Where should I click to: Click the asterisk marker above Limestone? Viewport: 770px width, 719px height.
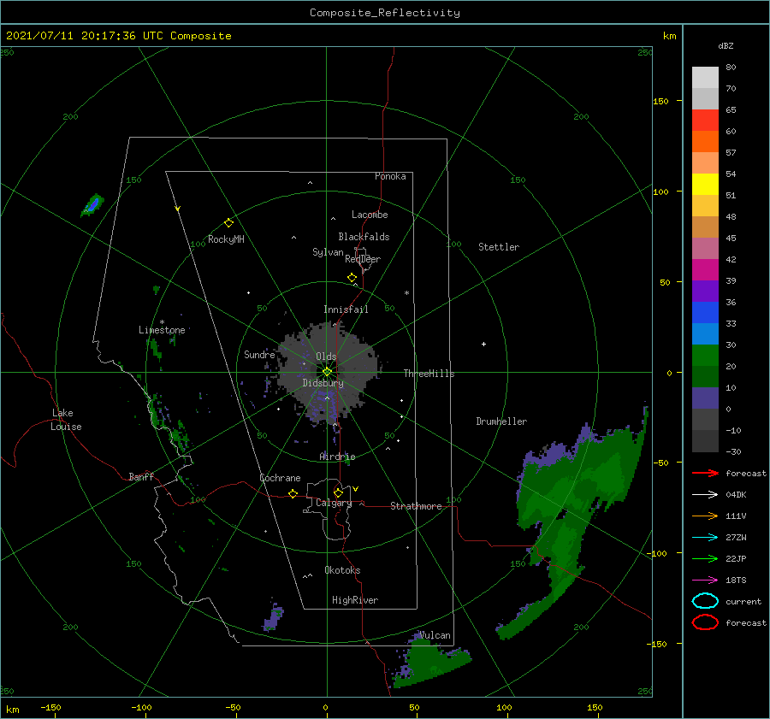coord(162,322)
